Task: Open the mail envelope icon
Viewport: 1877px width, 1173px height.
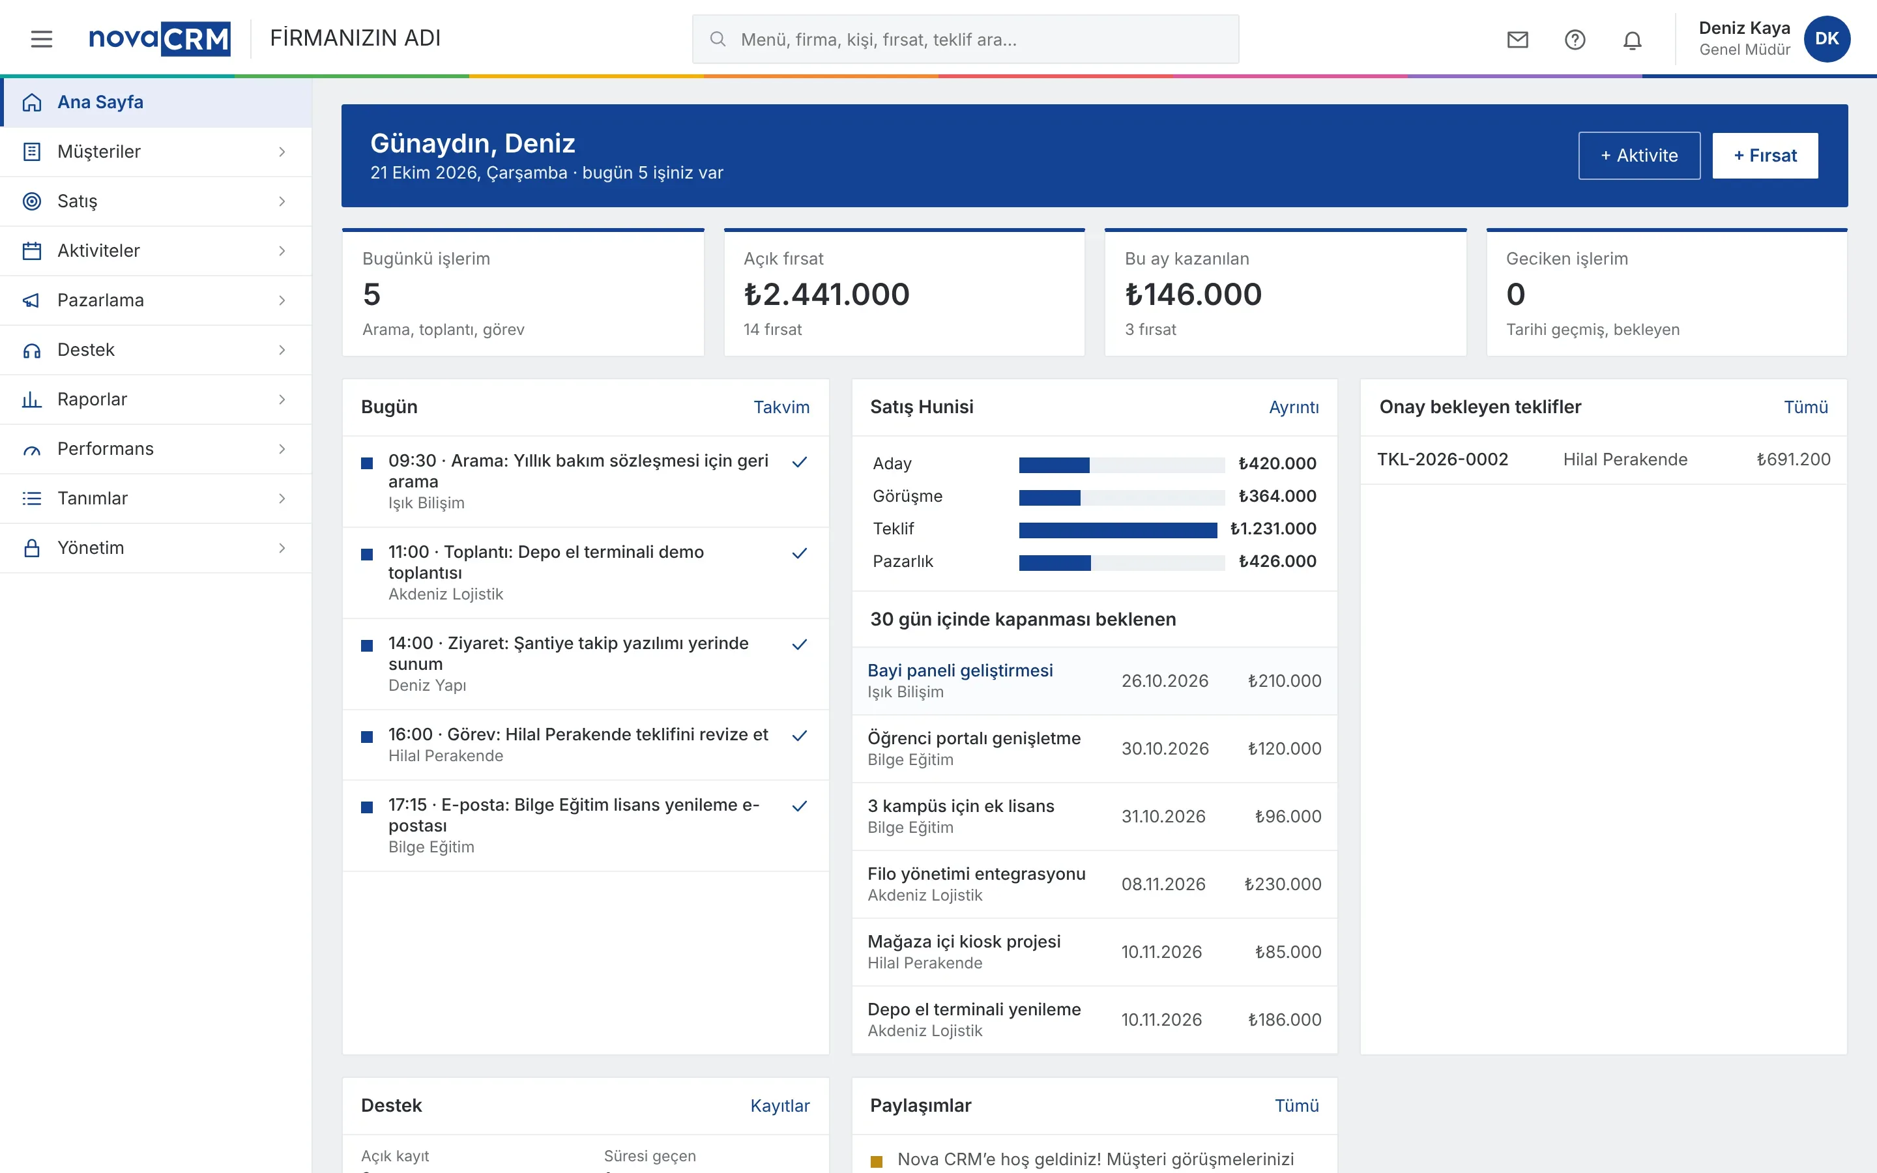Action: pyautogui.click(x=1517, y=40)
